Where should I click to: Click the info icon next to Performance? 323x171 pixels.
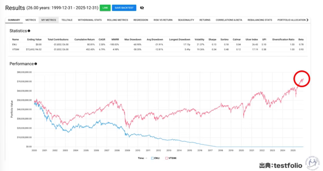click(35, 64)
